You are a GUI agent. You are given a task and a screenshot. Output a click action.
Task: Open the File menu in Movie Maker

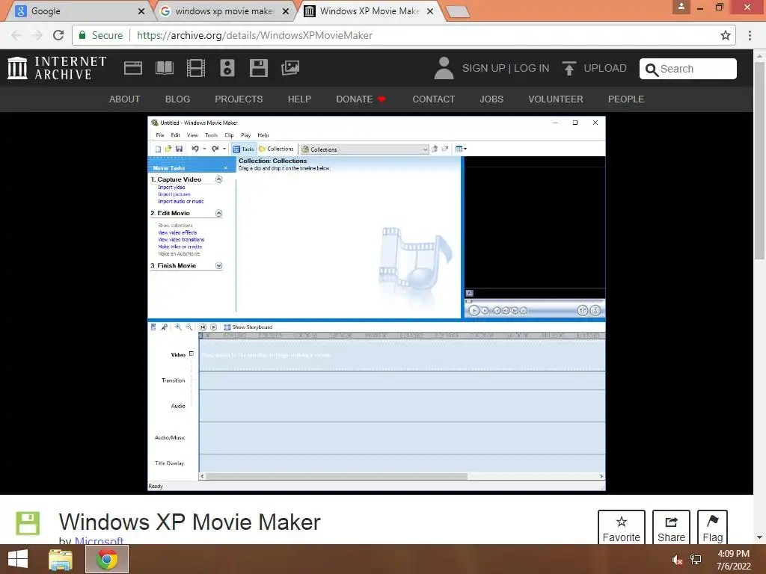160,135
